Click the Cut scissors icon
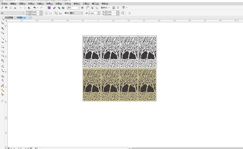 (20, 8)
